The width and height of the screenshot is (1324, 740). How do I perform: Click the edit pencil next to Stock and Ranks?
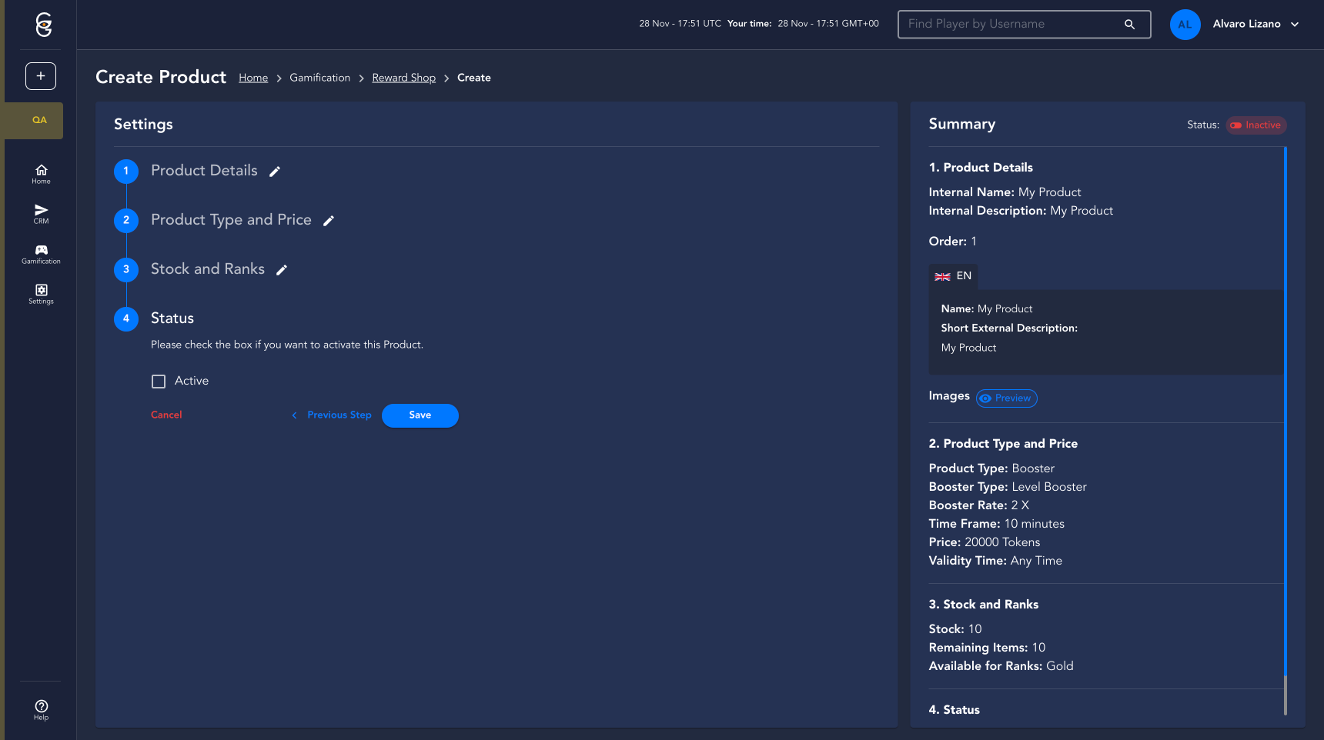point(282,270)
